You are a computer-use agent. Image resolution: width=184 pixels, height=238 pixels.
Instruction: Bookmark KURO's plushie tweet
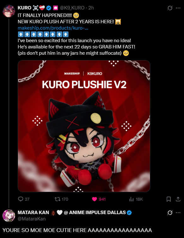(169, 199)
